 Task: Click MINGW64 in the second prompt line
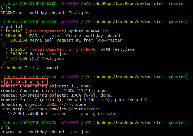pyautogui.click(x=70, y=22)
